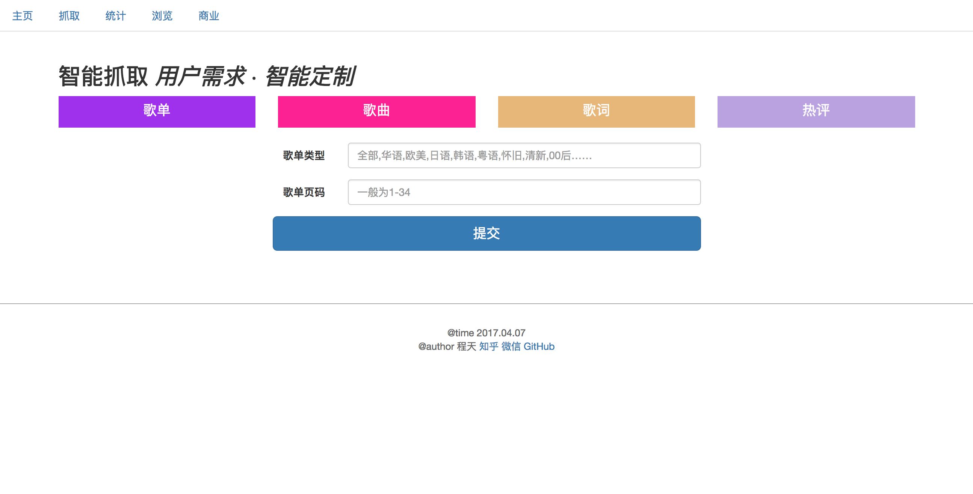
Task: Open the 微信 footer link
Action: [511, 346]
